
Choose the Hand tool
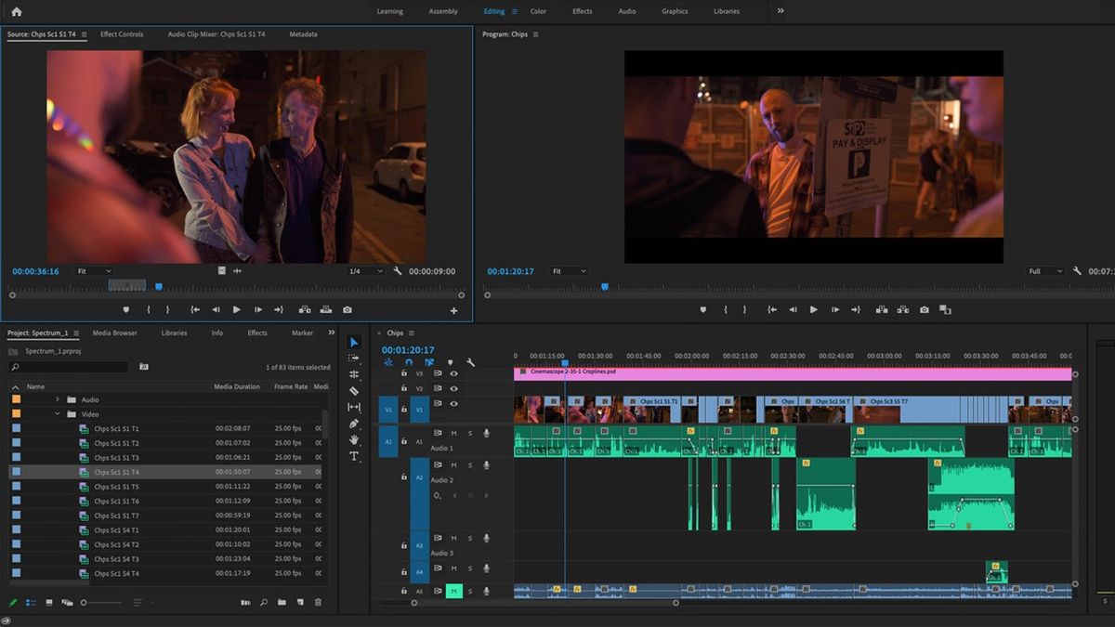click(x=354, y=439)
